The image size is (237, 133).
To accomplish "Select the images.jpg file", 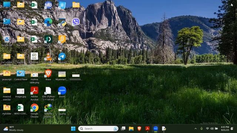I will pos(21,91).
